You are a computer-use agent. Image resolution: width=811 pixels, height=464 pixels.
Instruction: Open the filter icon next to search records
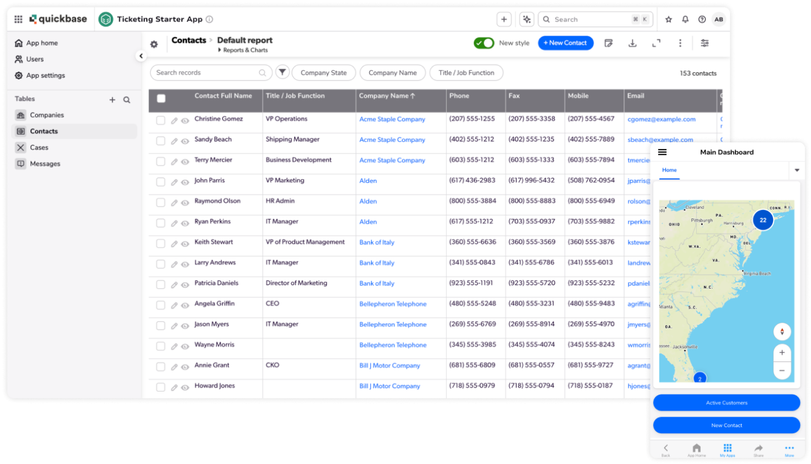tap(282, 72)
